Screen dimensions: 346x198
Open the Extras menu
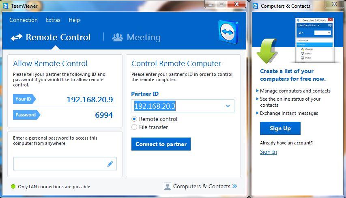tap(53, 20)
